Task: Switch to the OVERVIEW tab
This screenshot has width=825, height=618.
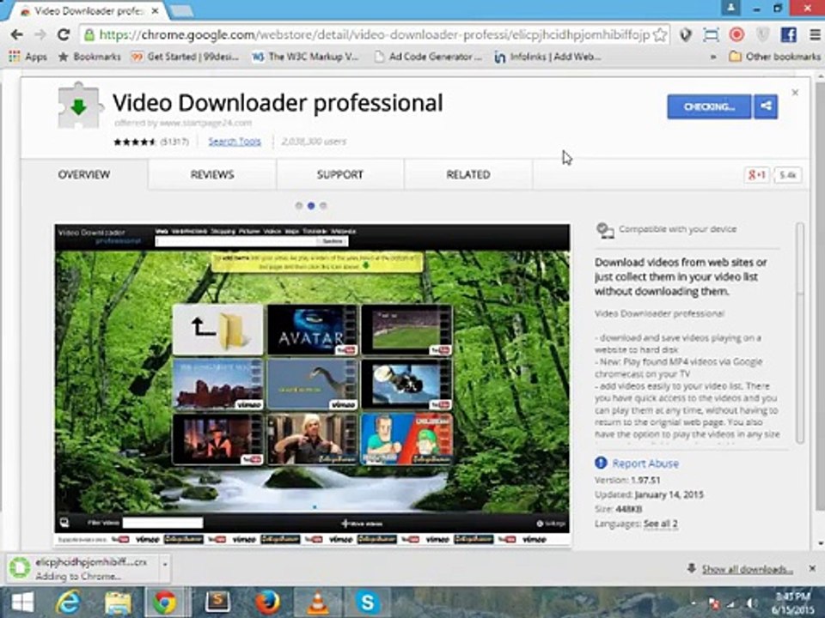Action: pyautogui.click(x=84, y=174)
